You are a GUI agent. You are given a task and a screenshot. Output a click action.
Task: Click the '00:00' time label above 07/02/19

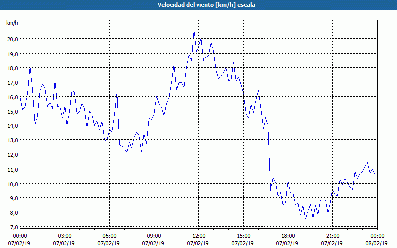point(20,236)
